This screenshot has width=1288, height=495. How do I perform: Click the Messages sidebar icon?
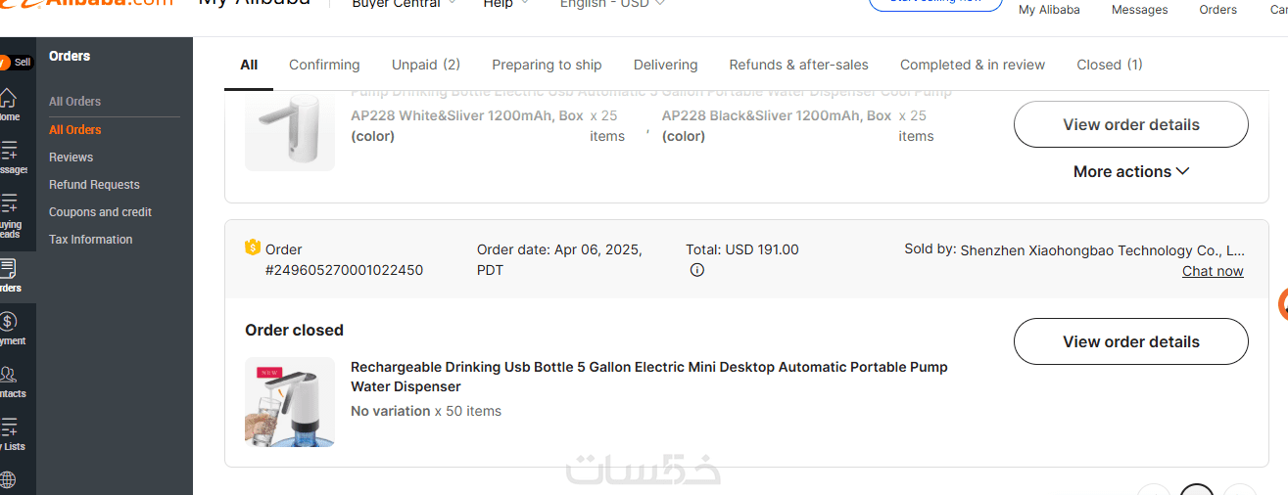(9, 153)
